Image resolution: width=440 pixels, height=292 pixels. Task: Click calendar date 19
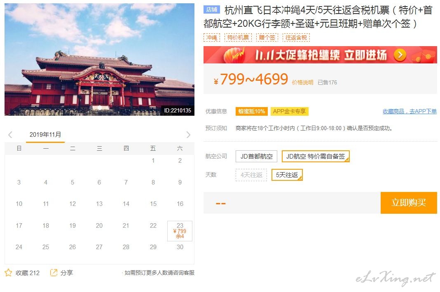(x=73, y=226)
